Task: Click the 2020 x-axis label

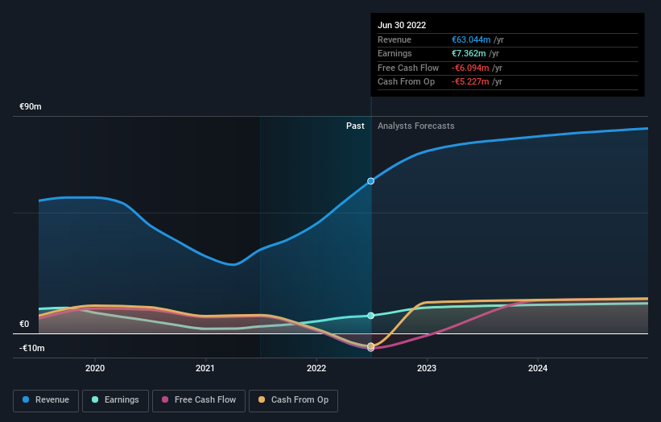Action: click(95, 369)
